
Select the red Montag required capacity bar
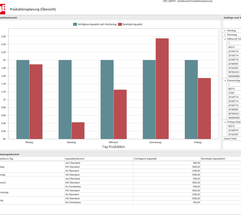[36, 101]
